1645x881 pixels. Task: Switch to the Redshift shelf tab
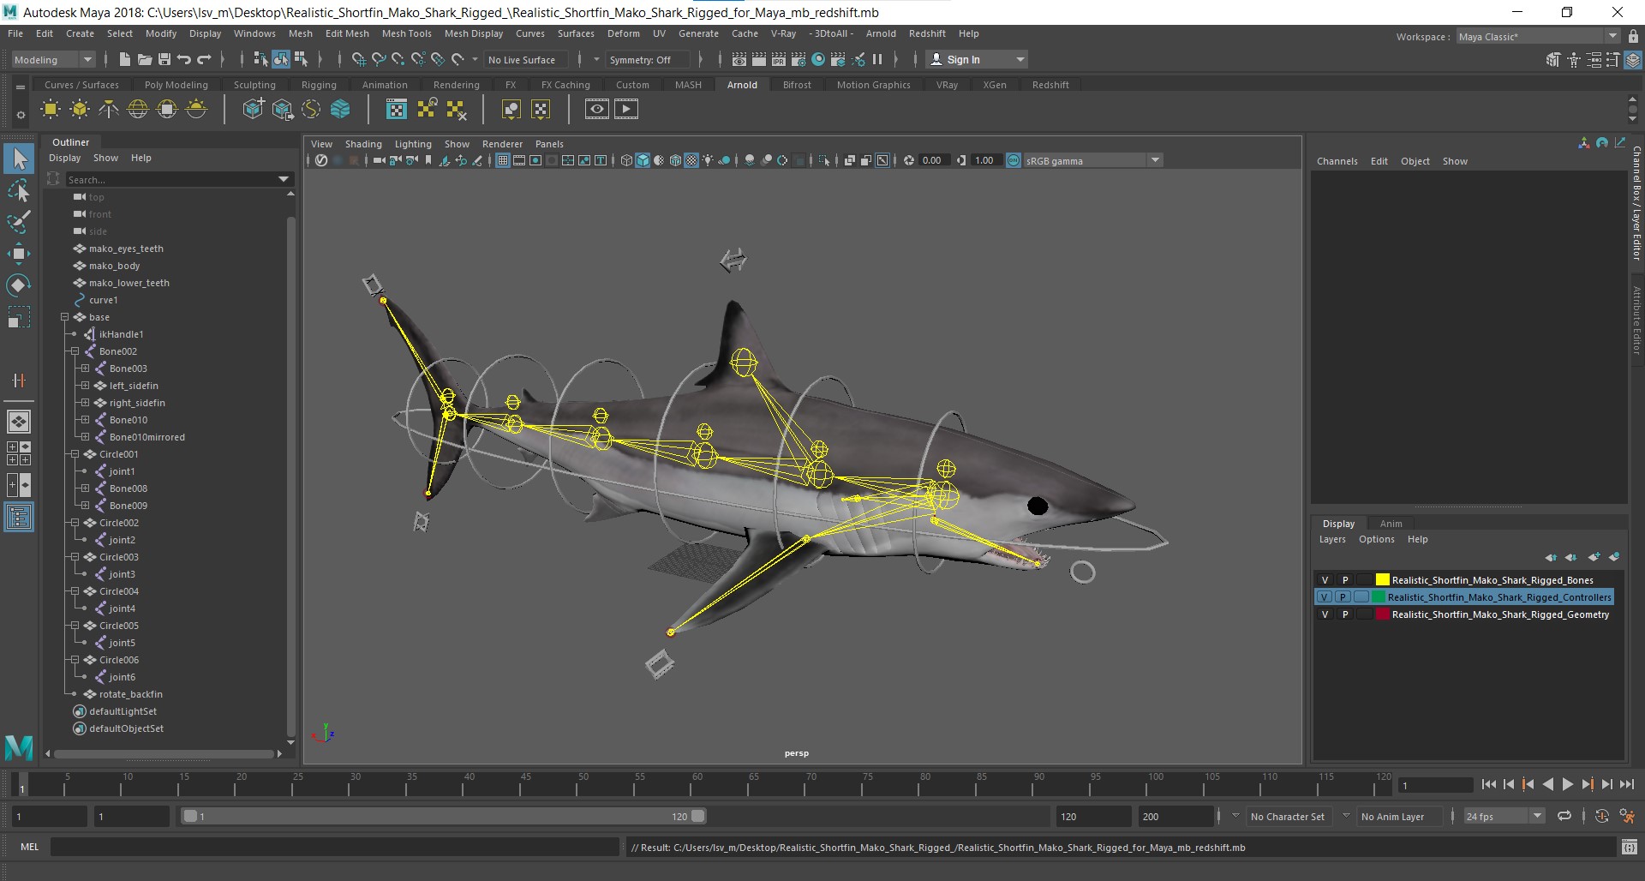(x=1050, y=85)
